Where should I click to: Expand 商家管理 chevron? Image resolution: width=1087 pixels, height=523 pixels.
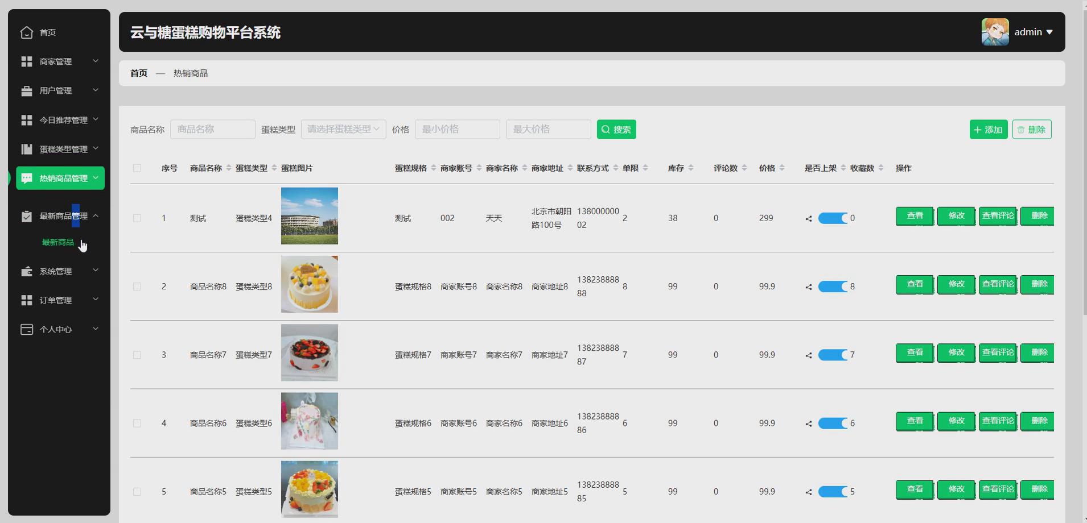pyautogui.click(x=96, y=61)
